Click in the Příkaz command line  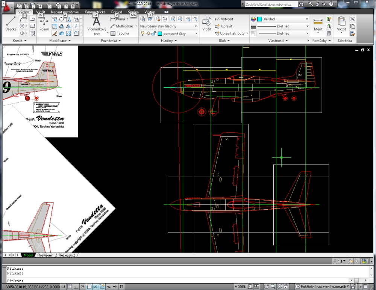(177, 281)
